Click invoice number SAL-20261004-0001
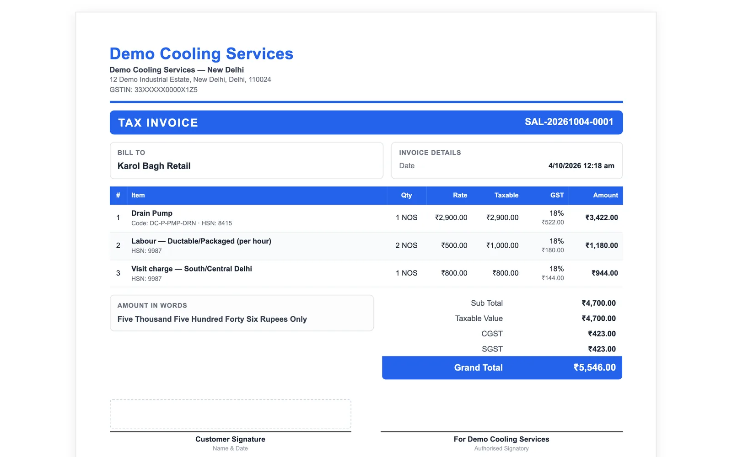The image size is (732, 457). (569, 122)
